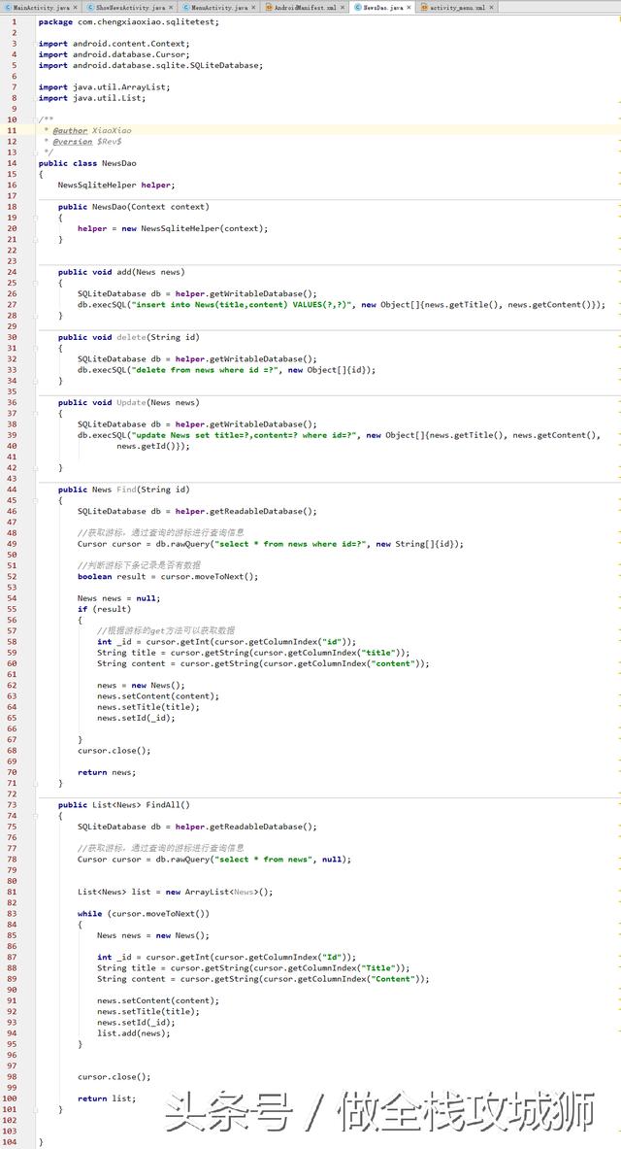Click the insert into News SQL string
621x1149 pixels.
(x=244, y=305)
